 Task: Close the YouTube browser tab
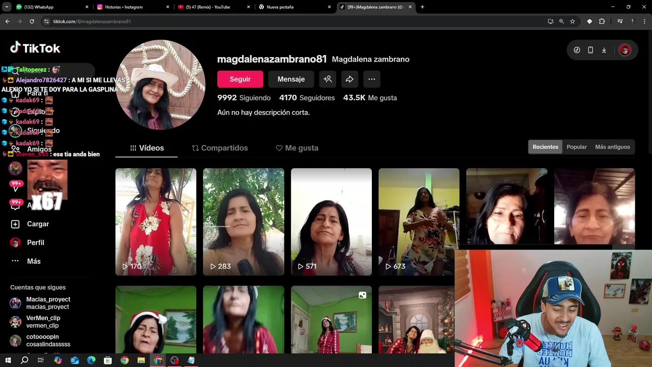point(249,7)
